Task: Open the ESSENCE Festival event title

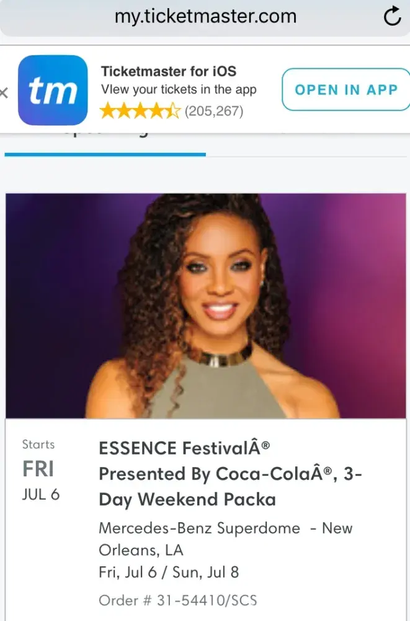Action: [231, 474]
